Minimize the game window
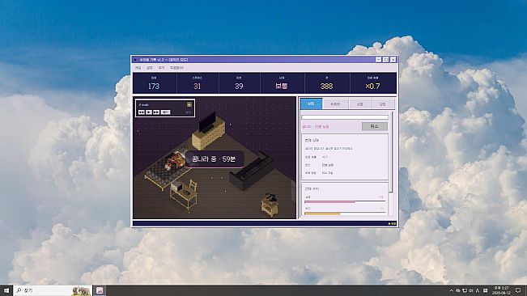 click(x=378, y=59)
